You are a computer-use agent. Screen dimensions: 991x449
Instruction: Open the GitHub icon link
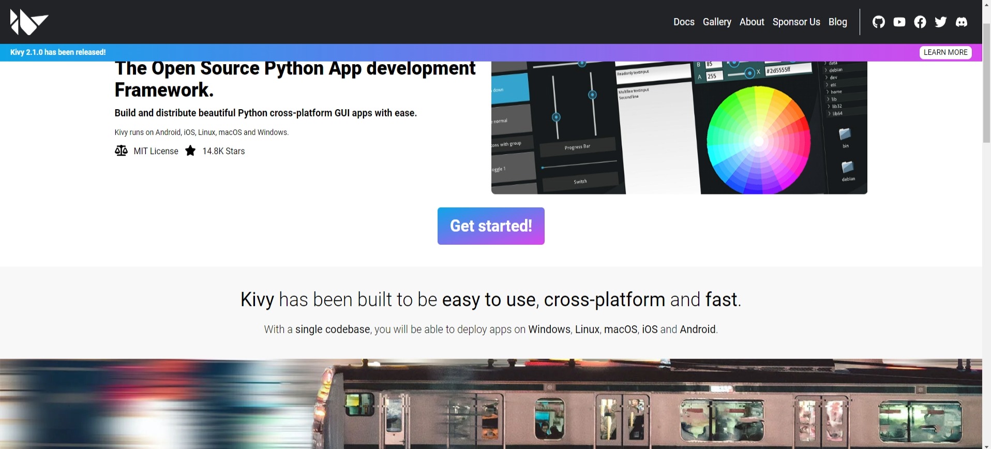[x=878, y=22]
